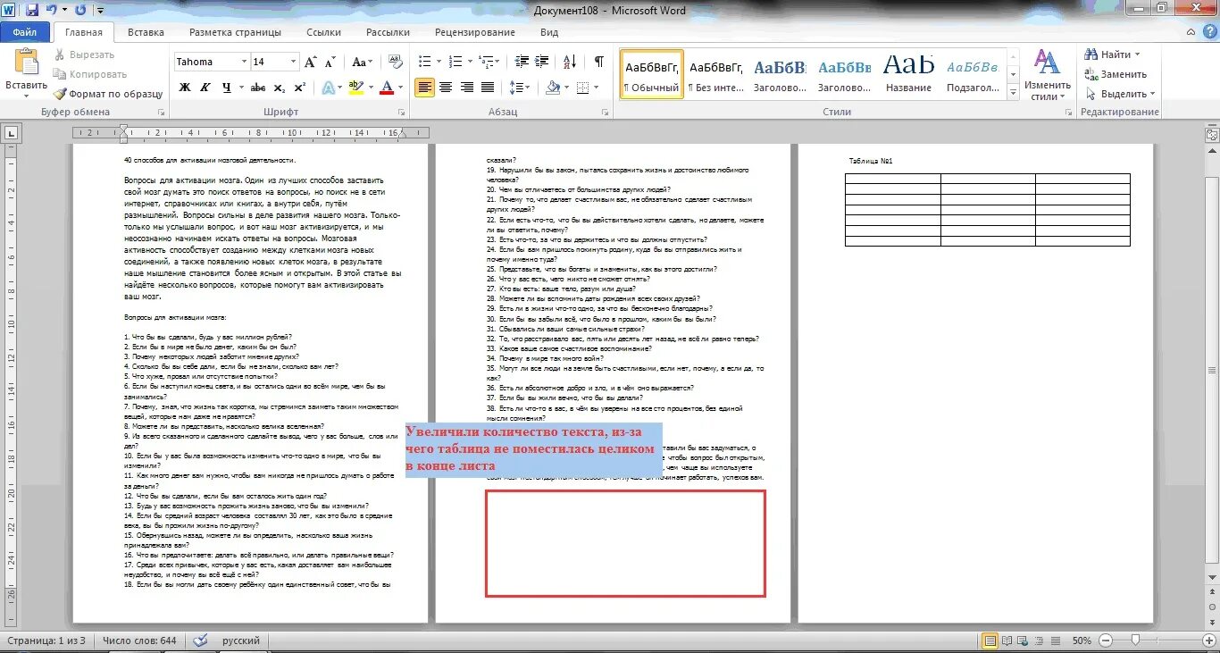Click zoom out minus button
The width and height of the screenshot is (1220, 653).
point(1106,640)
